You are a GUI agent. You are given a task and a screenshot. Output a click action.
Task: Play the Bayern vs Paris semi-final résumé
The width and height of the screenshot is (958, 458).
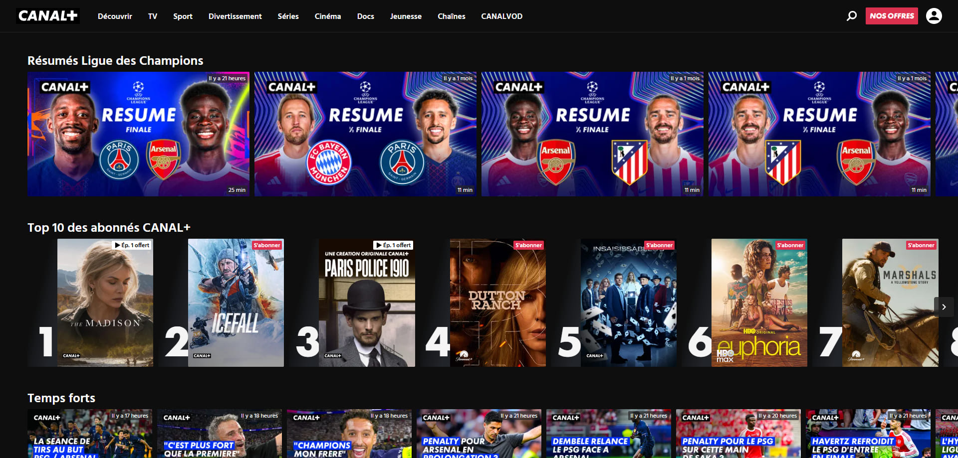click(365, 134)
